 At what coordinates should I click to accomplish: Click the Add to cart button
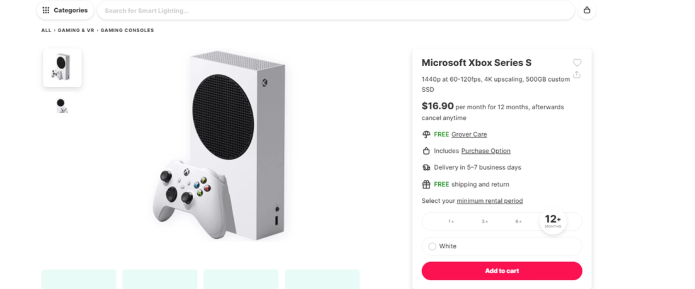(x=502, y=271)
